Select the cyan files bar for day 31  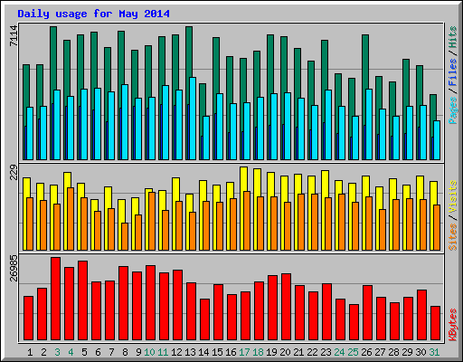437,140
